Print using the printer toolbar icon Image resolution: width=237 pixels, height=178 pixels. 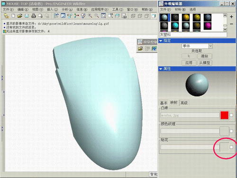[x=33, y=16]
